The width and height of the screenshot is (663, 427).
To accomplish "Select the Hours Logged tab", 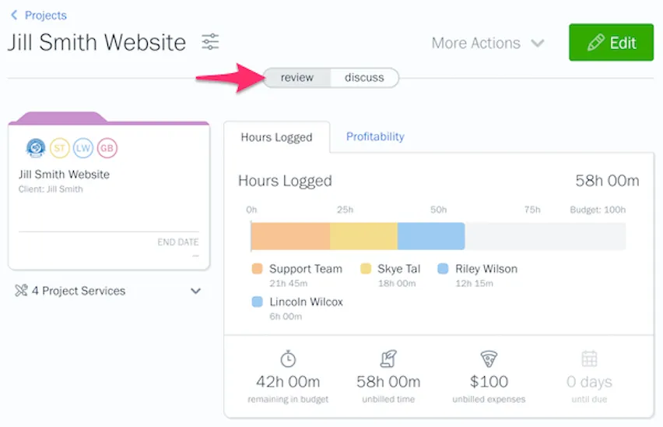I will (276, 137).
